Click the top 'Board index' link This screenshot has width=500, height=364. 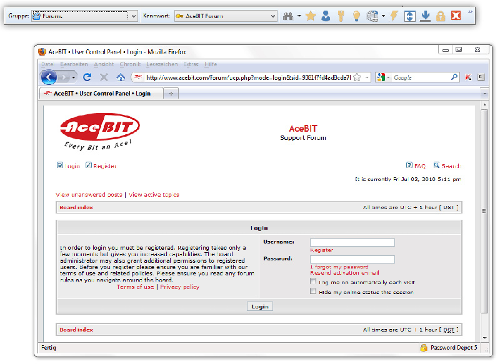click(76, 207)
